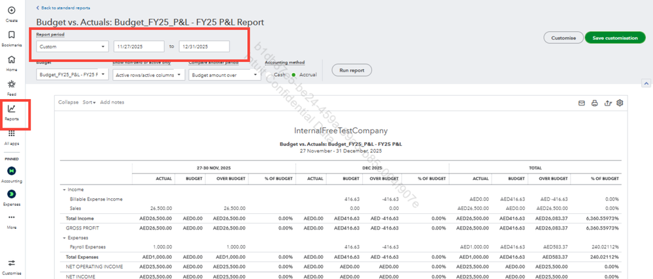The image size is (653, 279).
Task: Select the Sales row label
Action: pos(75,209)
